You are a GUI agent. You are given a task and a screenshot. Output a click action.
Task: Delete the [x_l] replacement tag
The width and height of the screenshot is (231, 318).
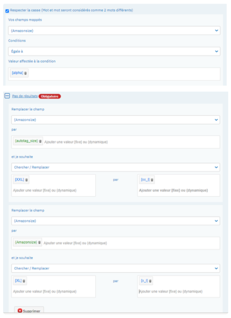150,281
